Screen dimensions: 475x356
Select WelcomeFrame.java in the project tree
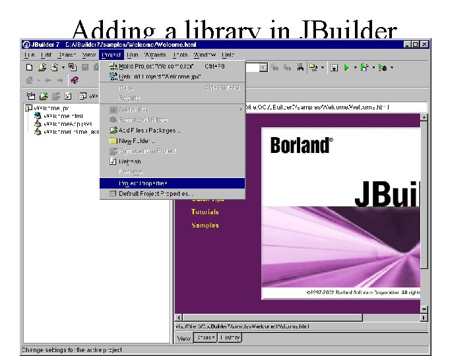point(67,132)
